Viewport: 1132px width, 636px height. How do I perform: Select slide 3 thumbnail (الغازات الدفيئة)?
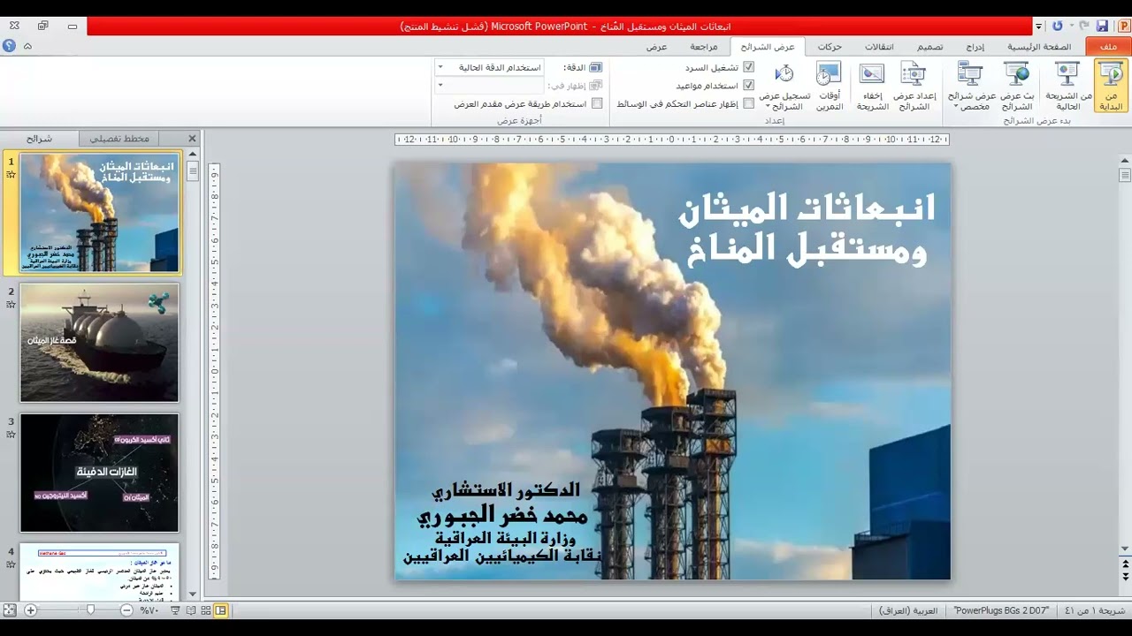click(100, 473)
